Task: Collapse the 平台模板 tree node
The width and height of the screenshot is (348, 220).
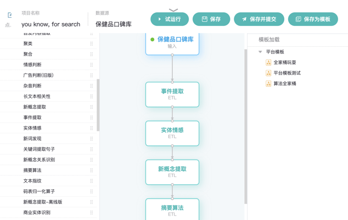Action: [260, 52]
